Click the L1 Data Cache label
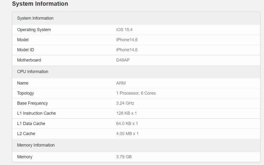 point(31,123)
